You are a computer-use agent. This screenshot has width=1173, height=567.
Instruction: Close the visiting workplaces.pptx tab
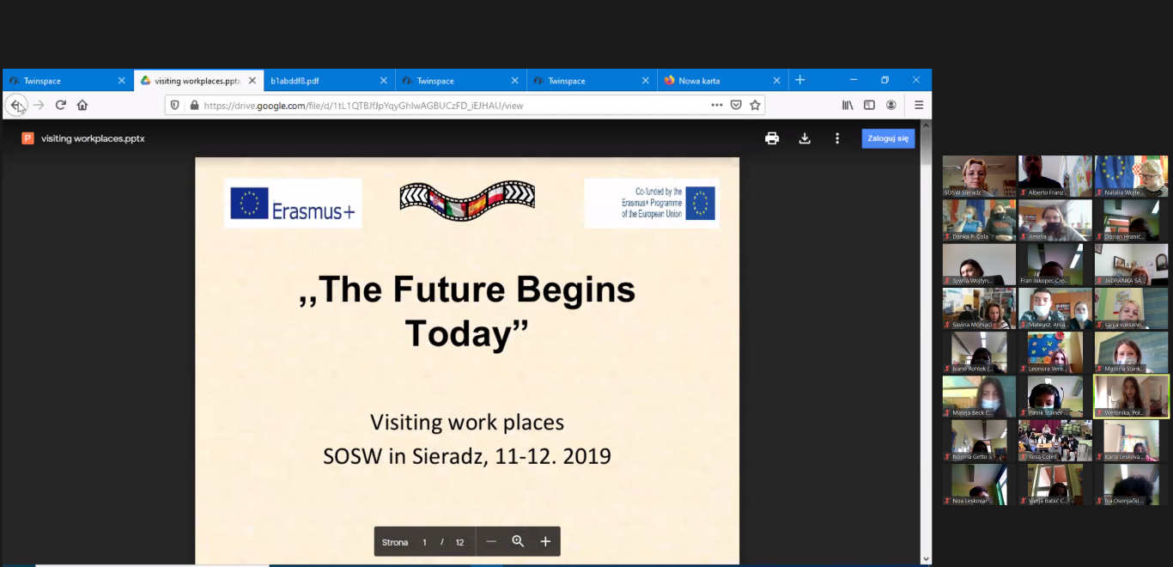pyautogui.click(x=252, y=81)
